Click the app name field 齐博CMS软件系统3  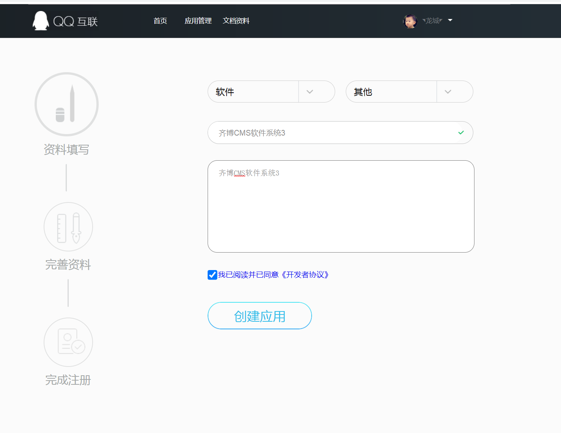tap(340, 133)
